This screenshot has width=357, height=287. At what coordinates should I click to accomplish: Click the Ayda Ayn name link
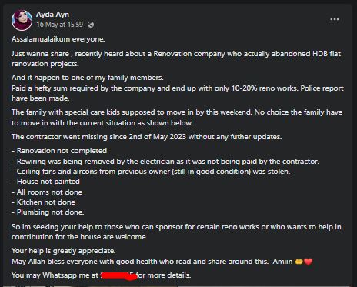tap(52, 15)
